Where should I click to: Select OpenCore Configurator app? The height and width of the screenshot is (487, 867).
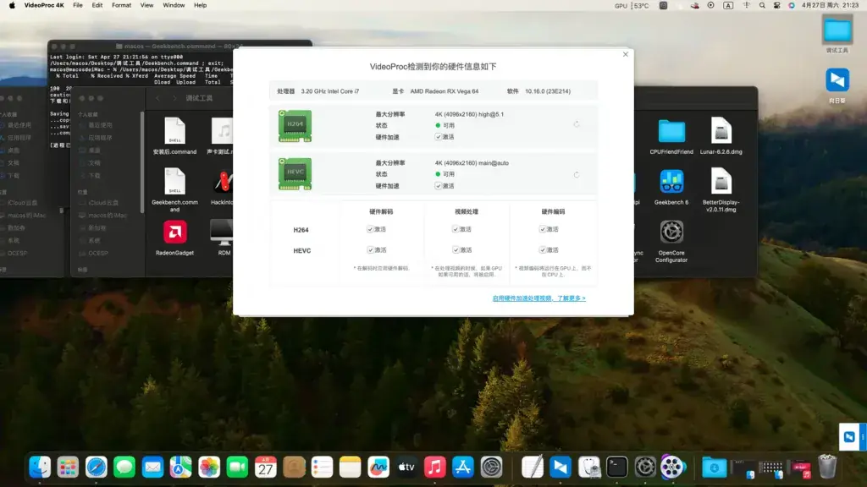coord(671,241)
